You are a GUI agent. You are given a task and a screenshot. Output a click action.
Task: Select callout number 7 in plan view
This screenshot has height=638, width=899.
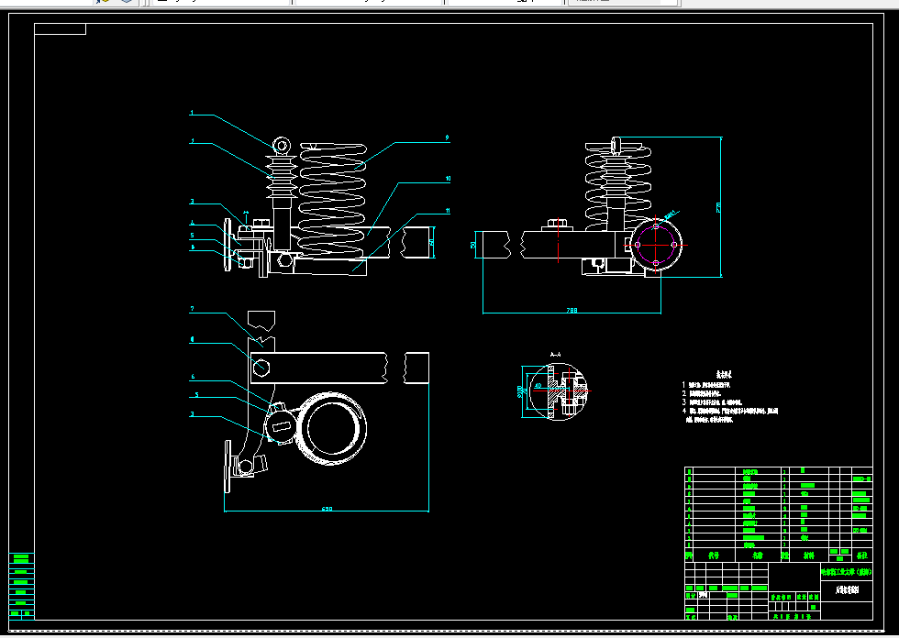click(192, 309)
